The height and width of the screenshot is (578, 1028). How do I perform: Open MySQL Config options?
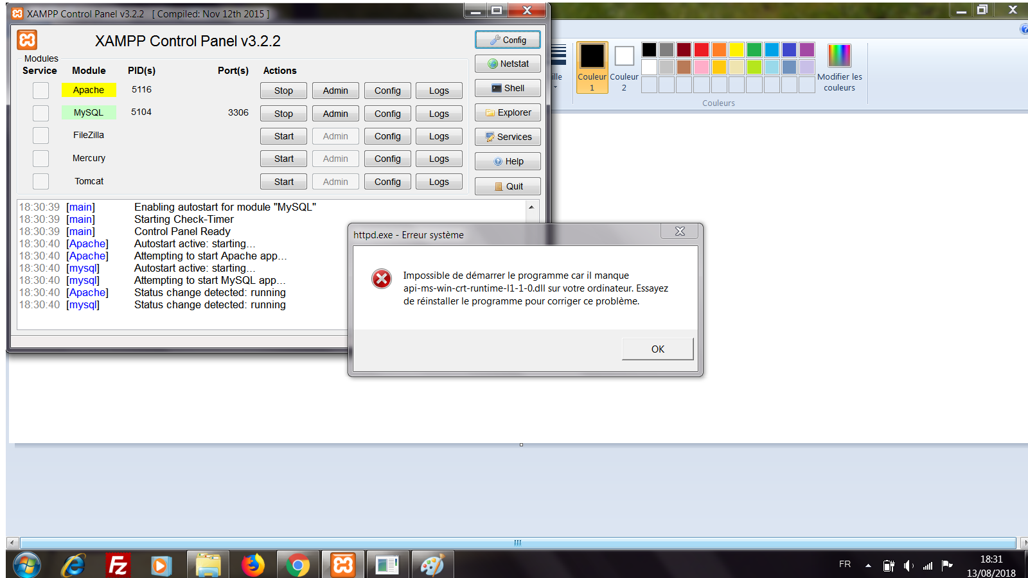387,114
